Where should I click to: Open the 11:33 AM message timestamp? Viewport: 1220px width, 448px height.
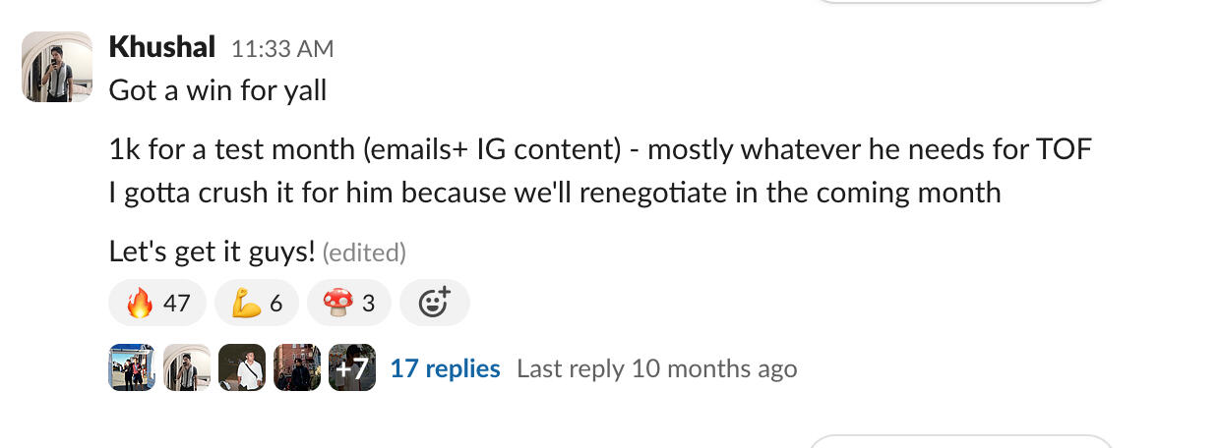coord(282,48)
